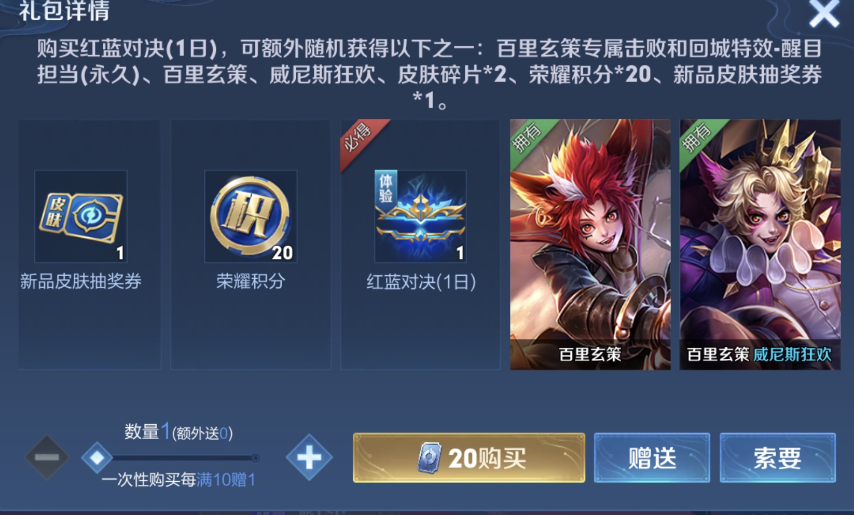This screenshot has width=854, height=515.
Task: Increase purchase quantity with the plus button
Action: [309, 457]
